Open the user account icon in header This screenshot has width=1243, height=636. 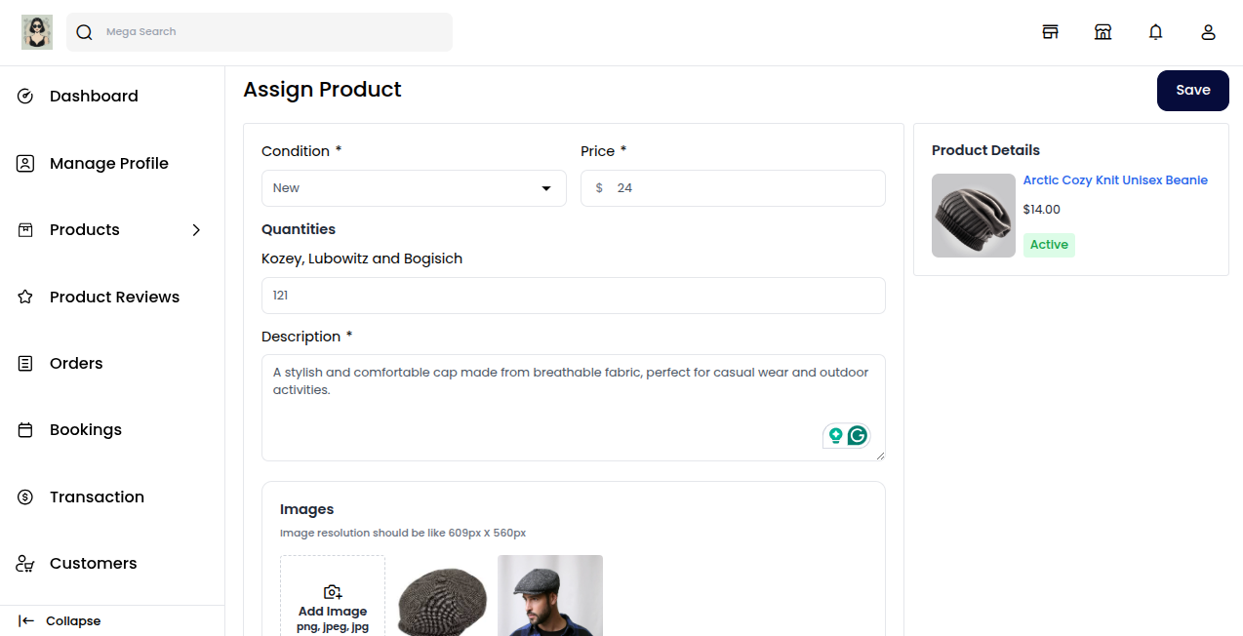point(1208,31)
